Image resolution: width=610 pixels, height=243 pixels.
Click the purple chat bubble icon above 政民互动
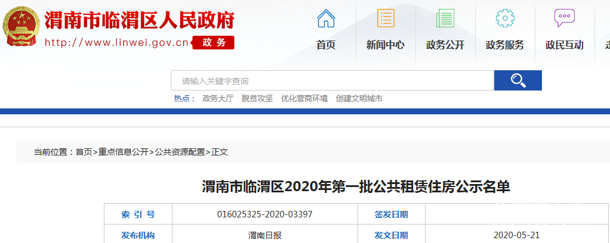click(564, 18)
